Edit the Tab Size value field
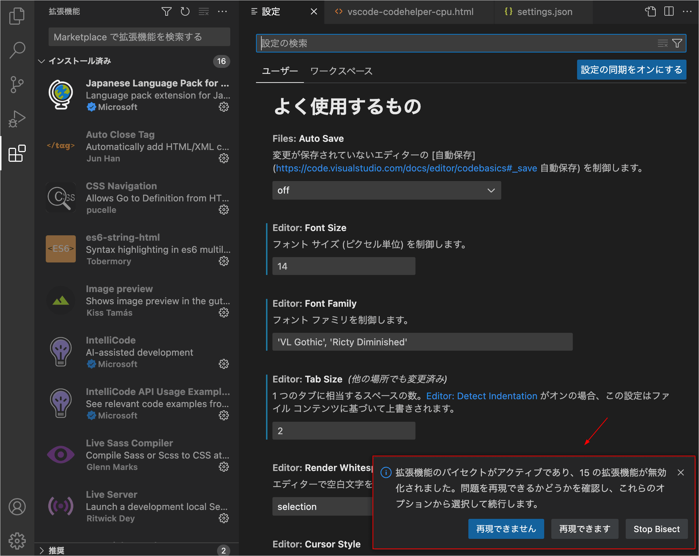 (344, 431)
